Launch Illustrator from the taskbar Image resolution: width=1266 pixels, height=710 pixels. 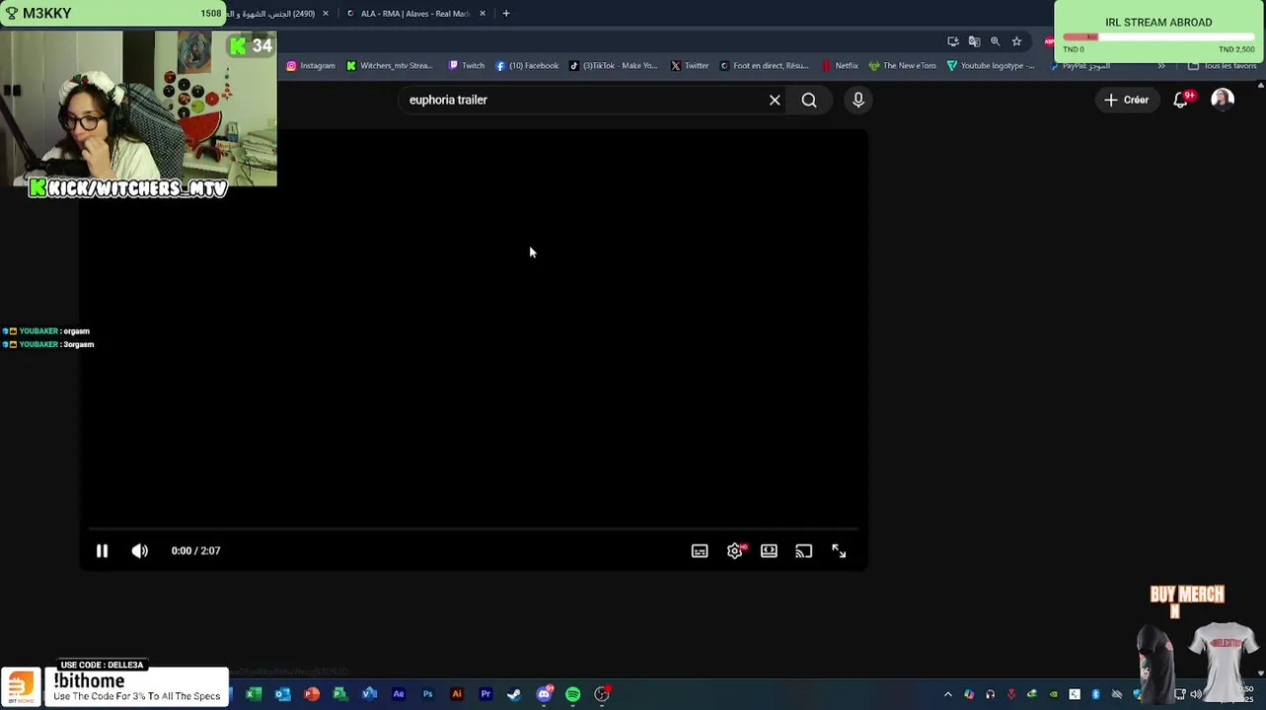pos(456,694)
